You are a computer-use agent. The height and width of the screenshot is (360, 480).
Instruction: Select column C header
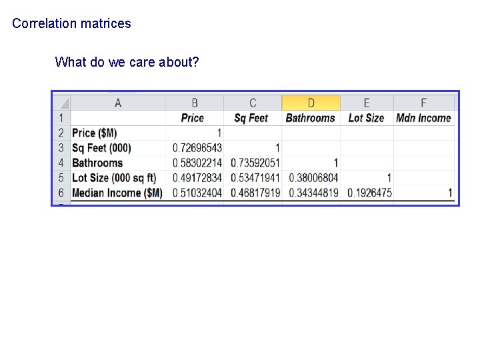tap(253, 103)
